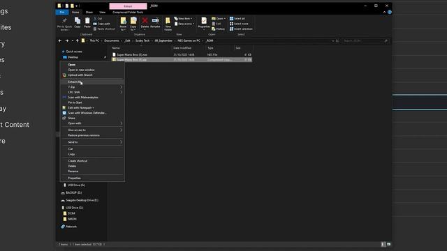Click Scoby Tech in address breadcrumb
The height and width of the screenshot is (251, 447).
tap(142, 40)
